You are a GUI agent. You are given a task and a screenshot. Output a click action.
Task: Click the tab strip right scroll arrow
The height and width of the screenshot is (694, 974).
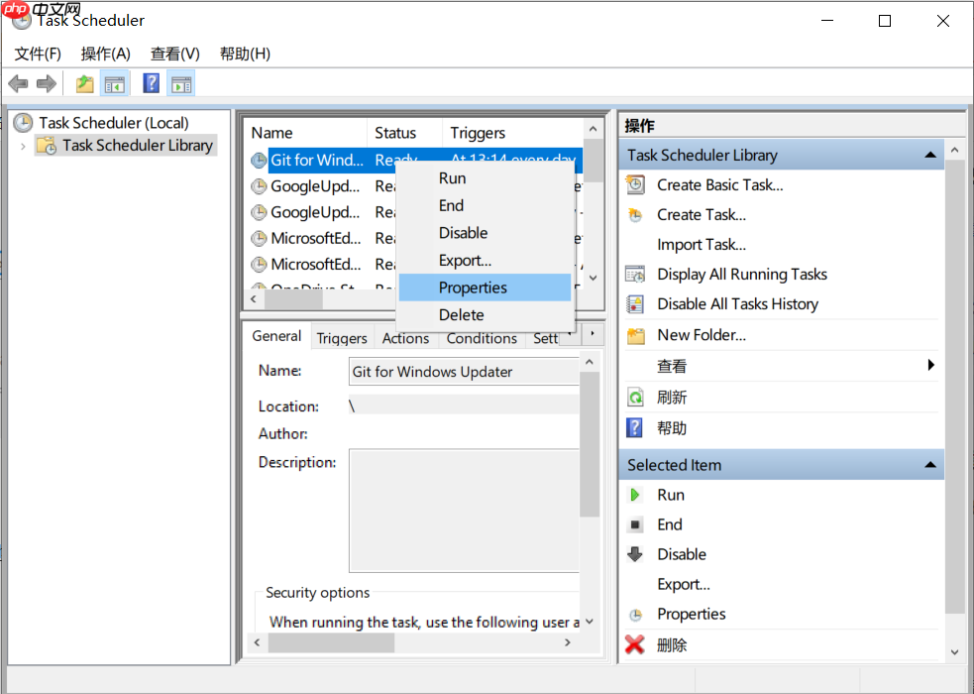click(x=593, y=334)
